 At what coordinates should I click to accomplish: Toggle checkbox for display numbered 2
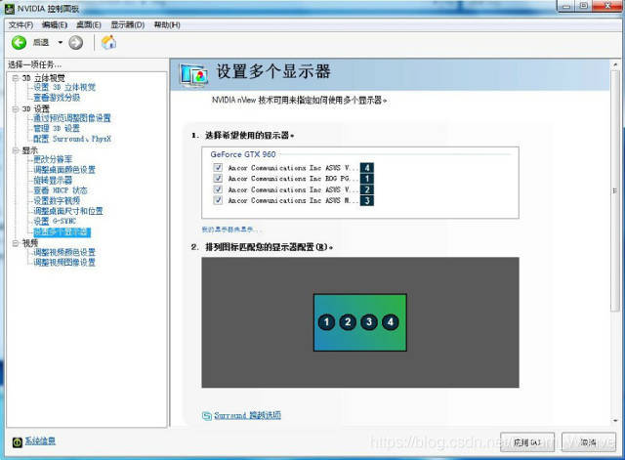coord(218,189)
